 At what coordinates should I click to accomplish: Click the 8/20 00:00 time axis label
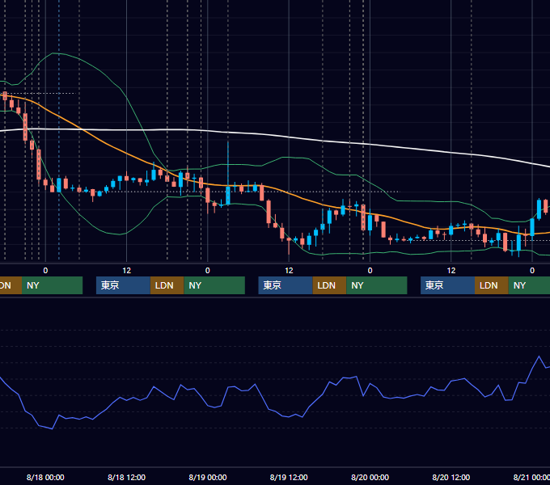(370, 477)
